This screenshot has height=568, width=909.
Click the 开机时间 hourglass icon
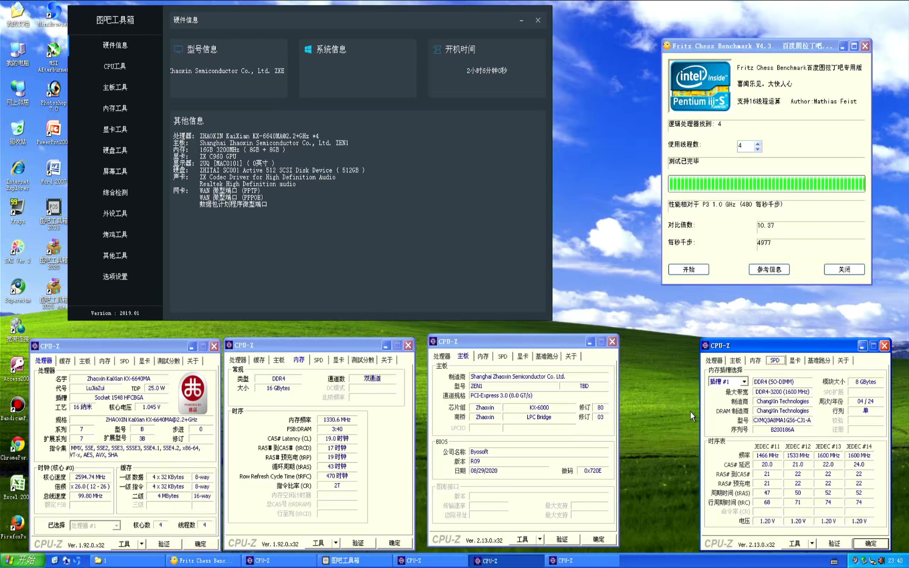[437, 49]
